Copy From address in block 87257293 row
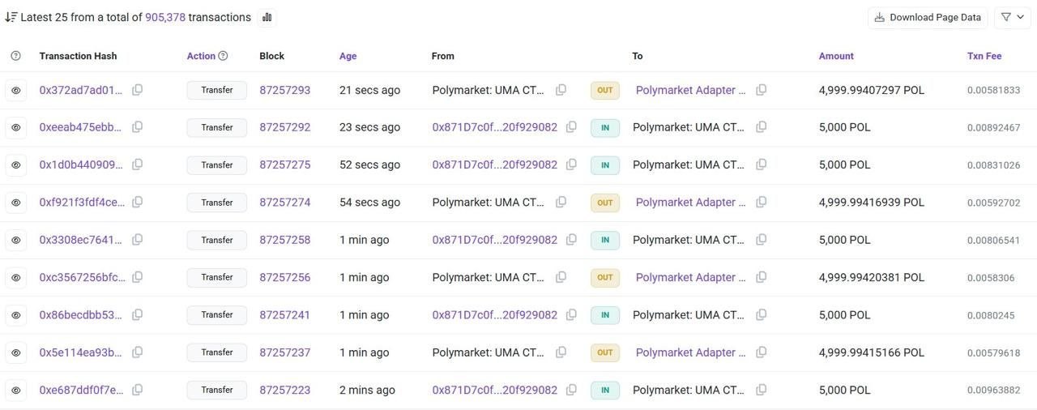1037x410 pixels. pyautogui.click(x=561, y=90)
